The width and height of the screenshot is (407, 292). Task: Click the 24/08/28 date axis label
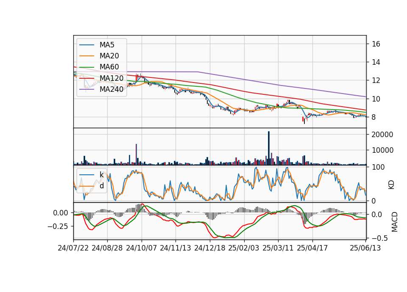[x=107, y=248]
